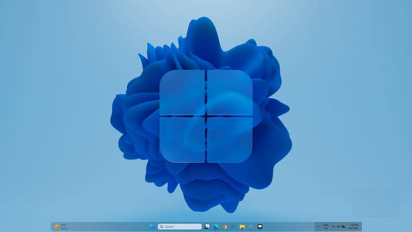Expand the hidden icons in the system tray
This screenshot has width=412, height=232.
(x=318, y=226)
